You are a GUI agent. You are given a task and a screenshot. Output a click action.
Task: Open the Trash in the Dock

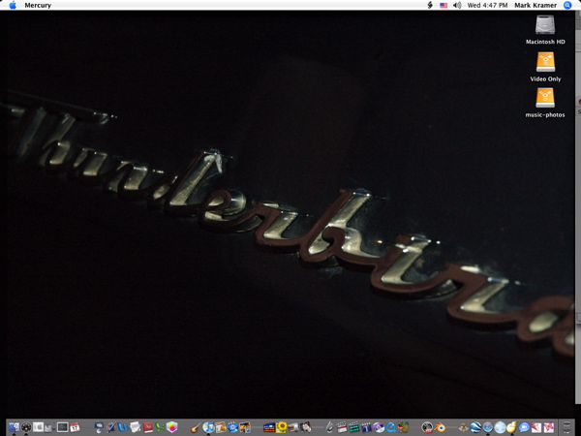566,427
